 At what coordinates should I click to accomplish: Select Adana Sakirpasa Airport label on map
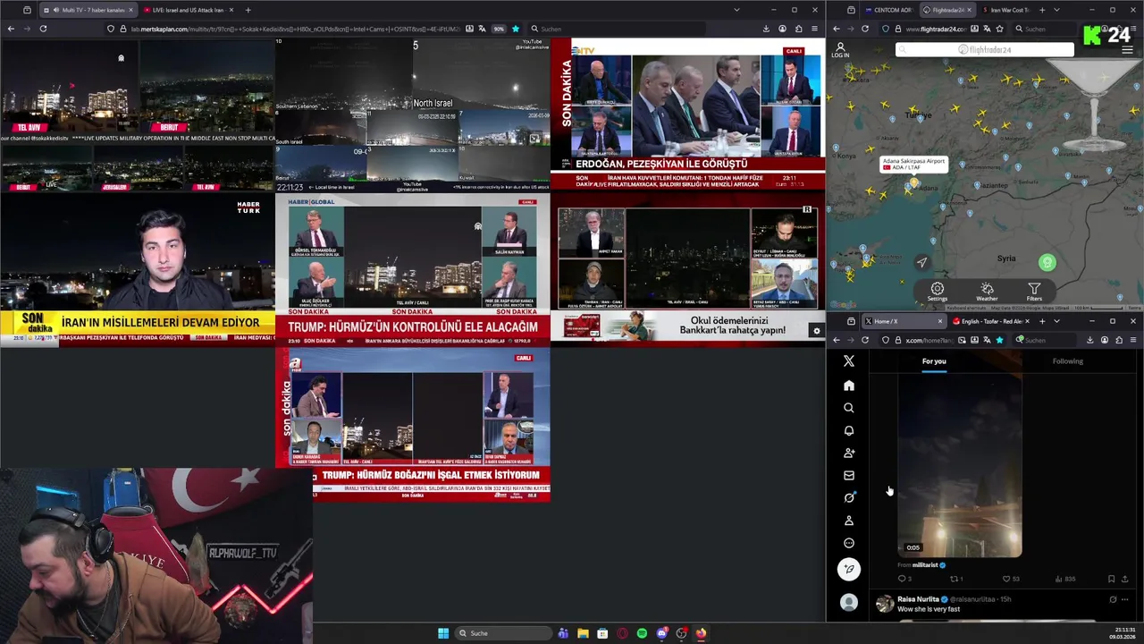pyautogui.click(x=913, y=164)
